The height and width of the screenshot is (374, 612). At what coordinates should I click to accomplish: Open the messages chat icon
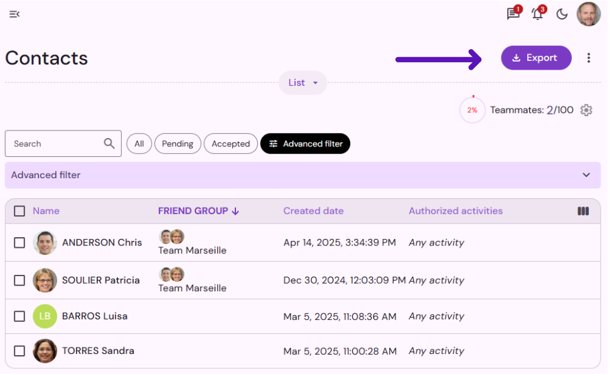[x=513, y=14]
